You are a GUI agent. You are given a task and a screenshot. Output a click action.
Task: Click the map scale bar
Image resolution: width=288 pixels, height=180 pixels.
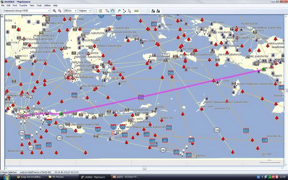coord(270,162)
